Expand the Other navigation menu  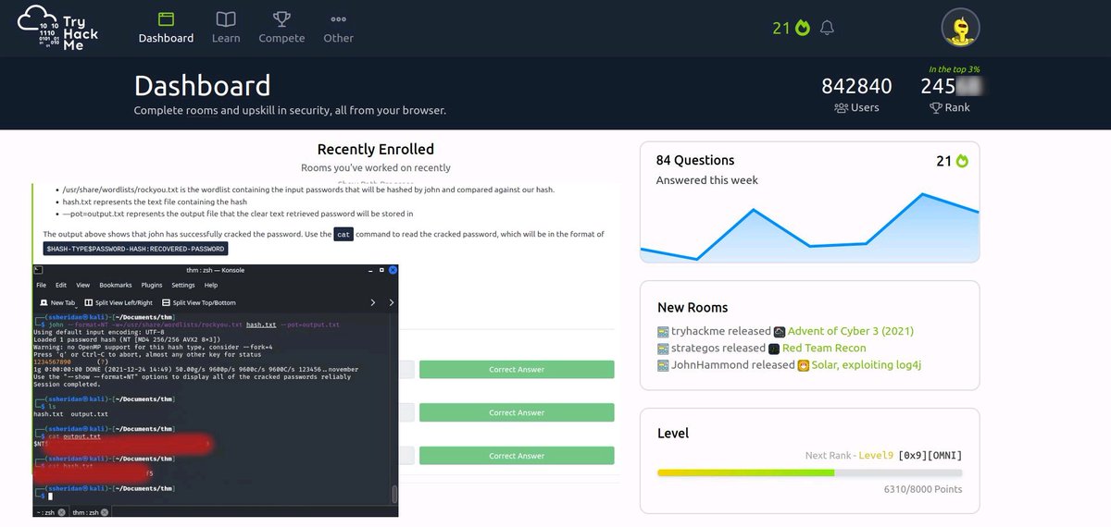[339, 28]
